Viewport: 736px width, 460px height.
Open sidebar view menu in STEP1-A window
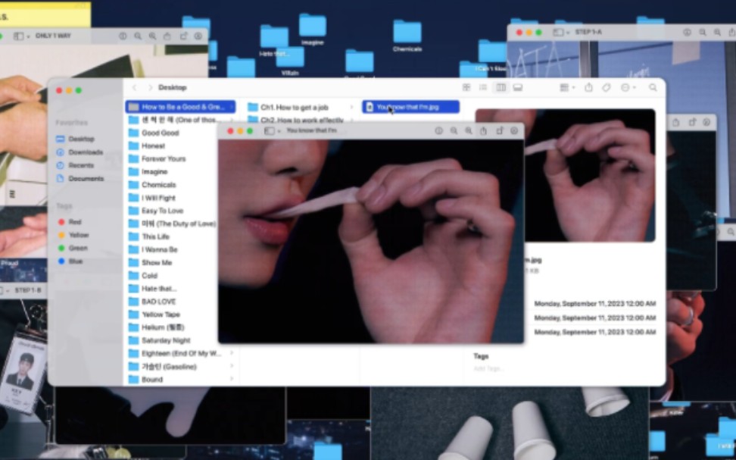(x=560, y=33)
